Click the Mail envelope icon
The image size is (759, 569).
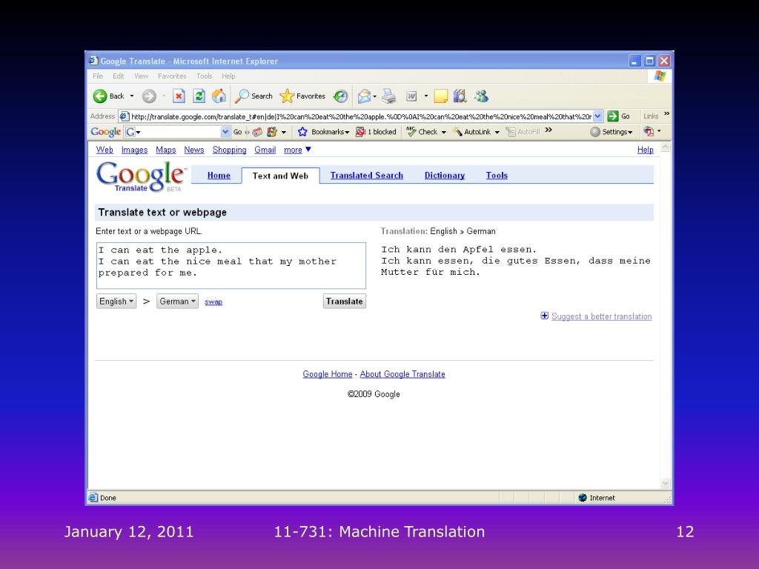364,96
